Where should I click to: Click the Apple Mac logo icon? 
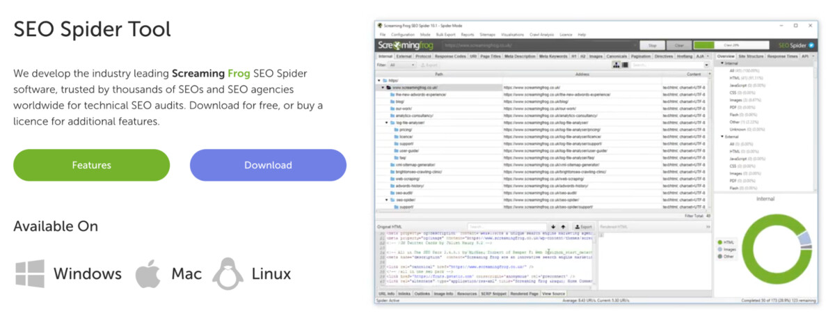click(148, 273)
